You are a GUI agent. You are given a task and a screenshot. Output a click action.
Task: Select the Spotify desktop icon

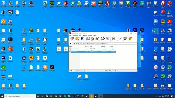tap(170, 68)
